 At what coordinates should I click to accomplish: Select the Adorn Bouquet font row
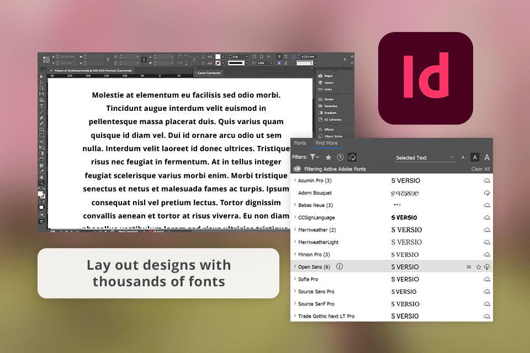391,193
